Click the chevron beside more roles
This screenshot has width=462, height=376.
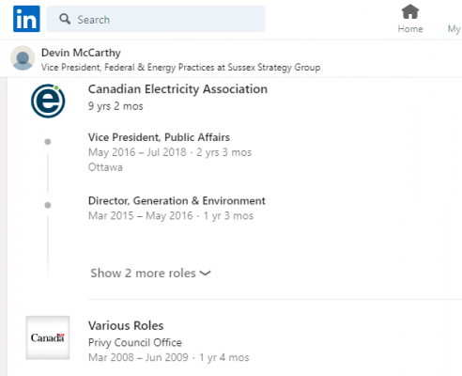(x=206, y=274)
